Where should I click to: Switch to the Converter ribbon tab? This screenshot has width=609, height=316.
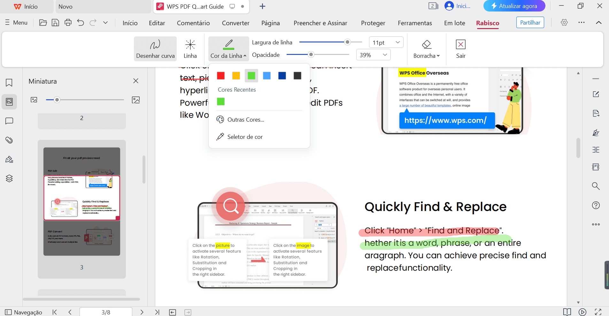(x=235, y=23)
